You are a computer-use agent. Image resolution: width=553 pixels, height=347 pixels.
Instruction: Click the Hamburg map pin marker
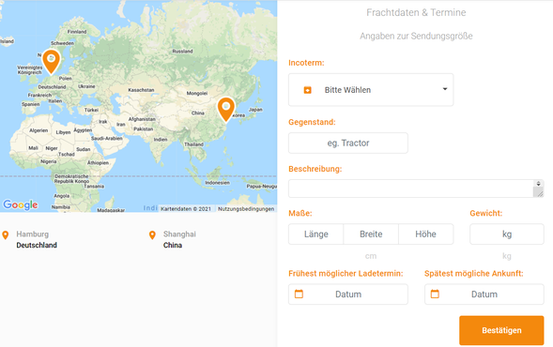click(x=51, y=62)
